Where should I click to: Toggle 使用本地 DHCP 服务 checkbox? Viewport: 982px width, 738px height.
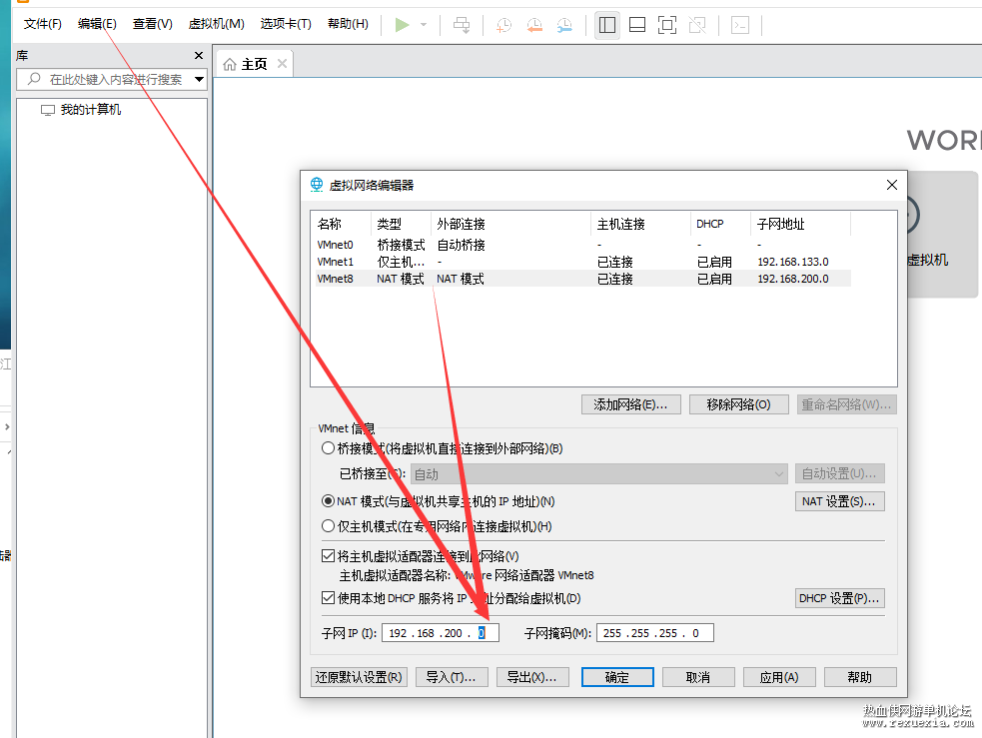(x=329, y=598)
